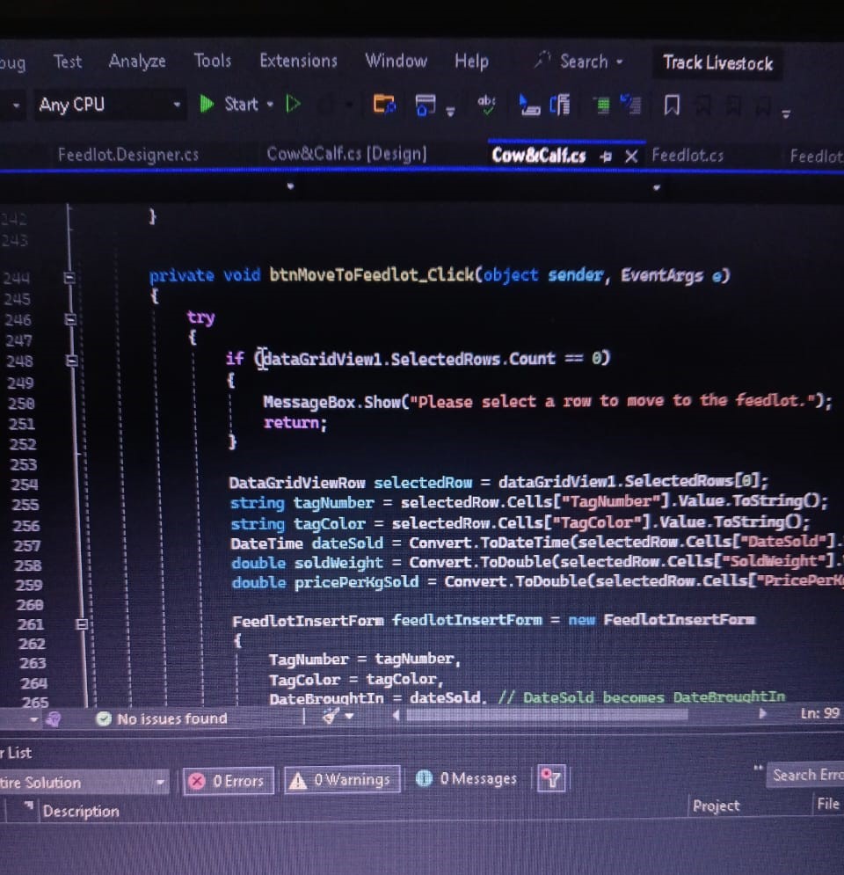
Task: Click the code cleanup broom icon
Action: tap(331, 717)
